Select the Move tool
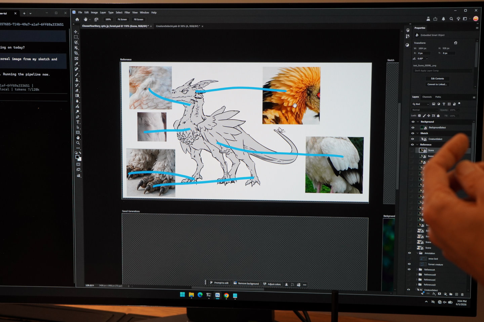The width and height of the screenshot is (484, 322). (x=76, y=32)
